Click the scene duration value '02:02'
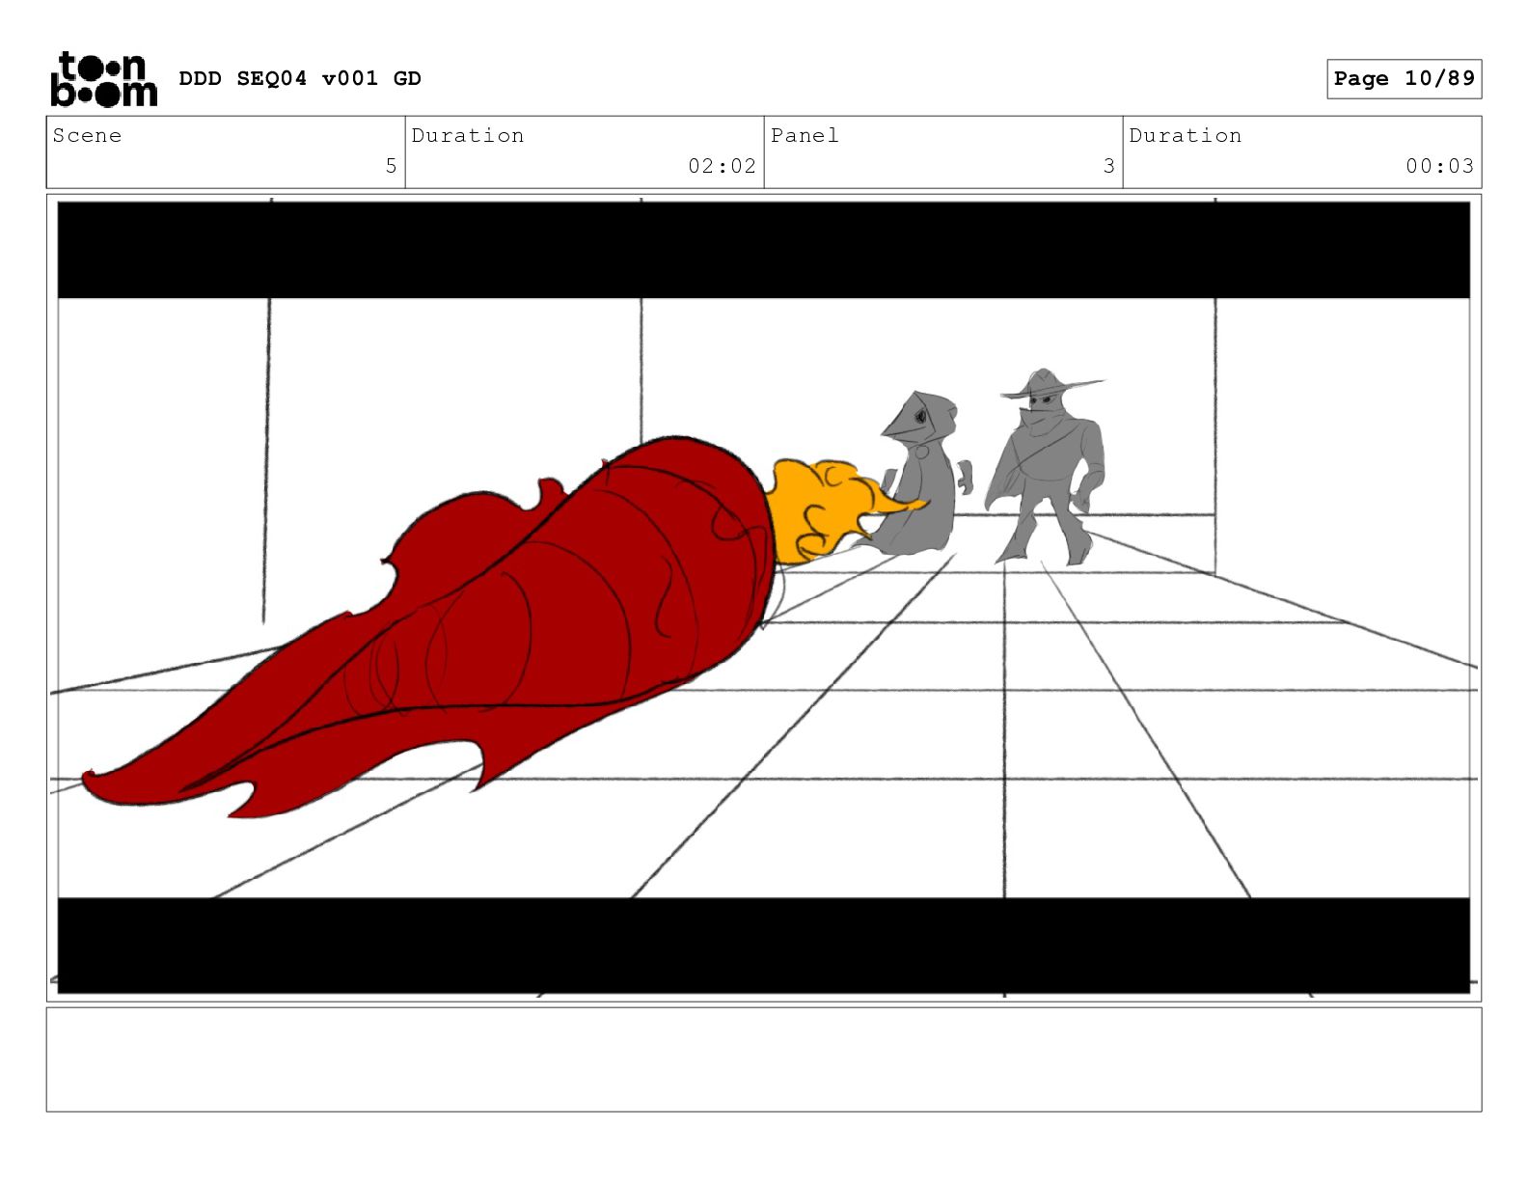This screenshot has width=1528, height=1181. 722,166
